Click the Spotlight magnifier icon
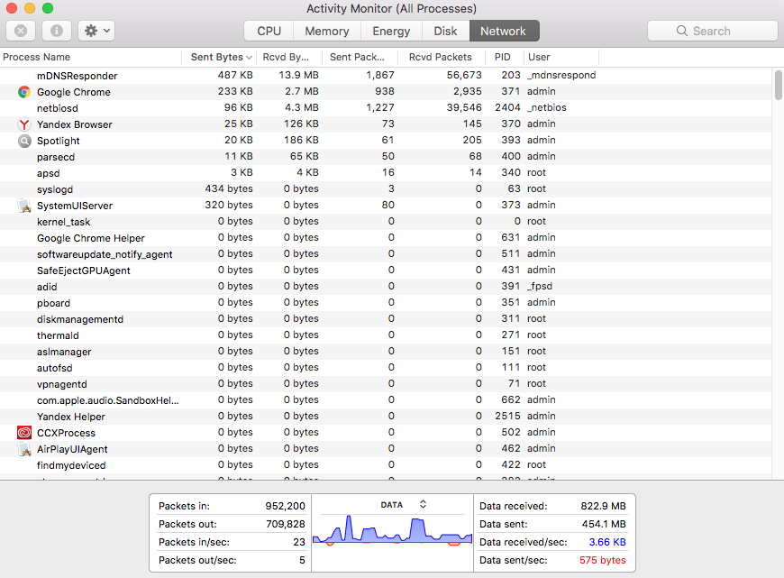Image resolution: width=784 pixels, height=578 pixels. 24,141
